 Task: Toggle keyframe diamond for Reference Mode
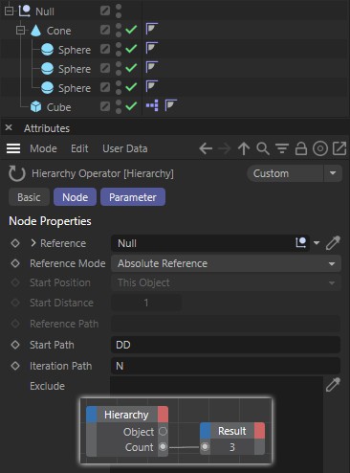(x=15, y=263)
